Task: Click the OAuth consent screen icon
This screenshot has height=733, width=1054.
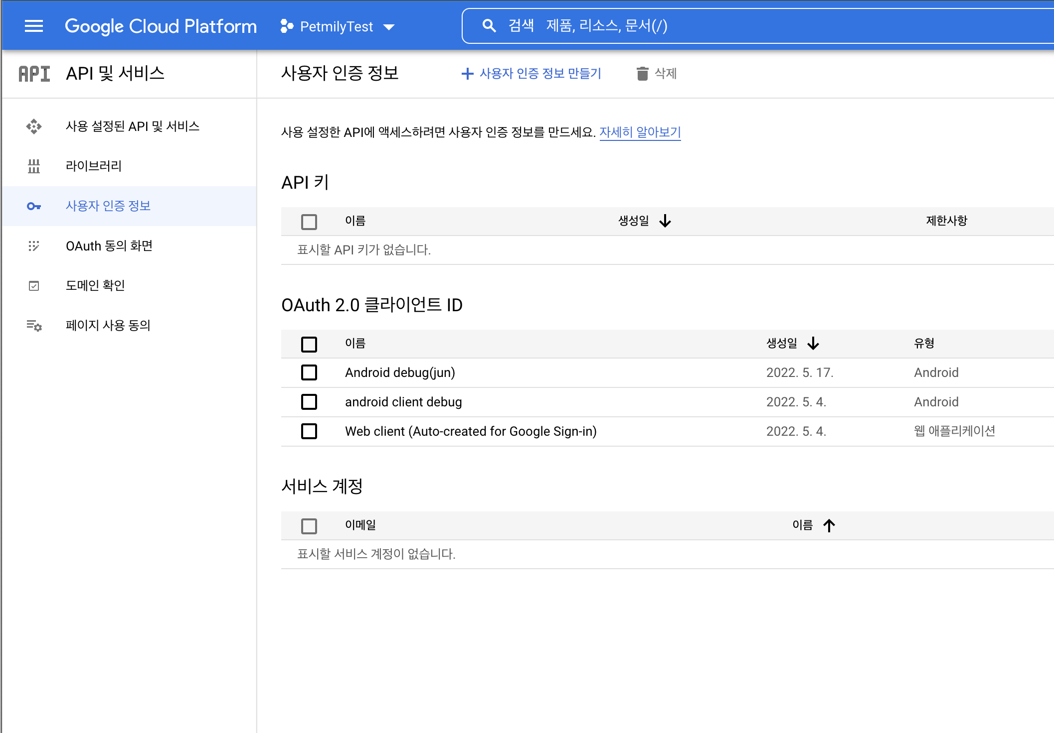Action: (34, 246)
